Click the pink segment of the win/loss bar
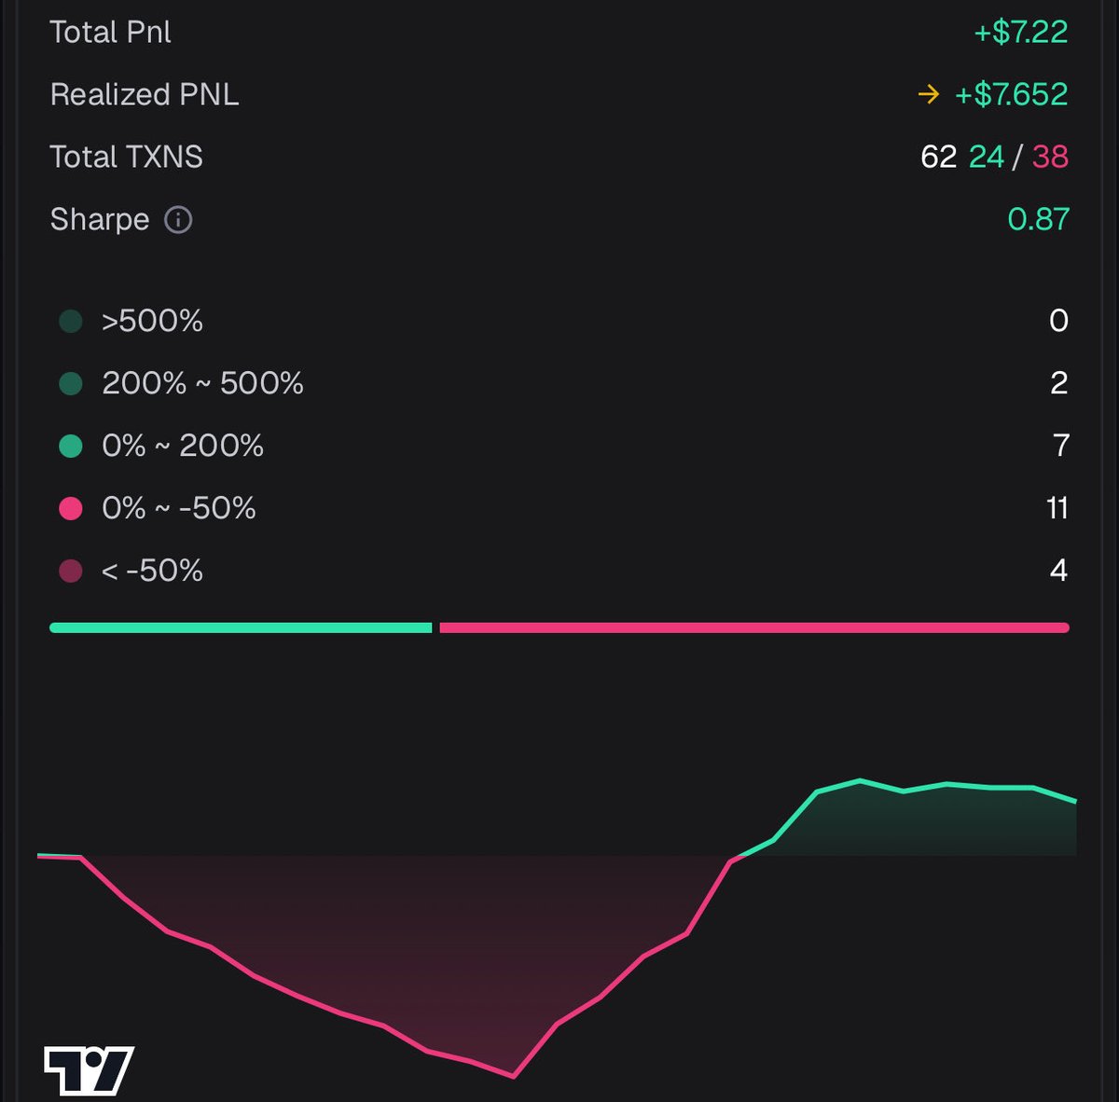1119x1102 pixels. [754, 628]
